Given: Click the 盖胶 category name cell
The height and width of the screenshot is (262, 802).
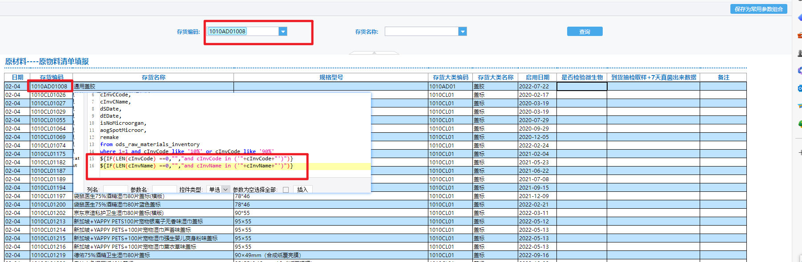Looking at the screenshot, I should pos(496,87).
